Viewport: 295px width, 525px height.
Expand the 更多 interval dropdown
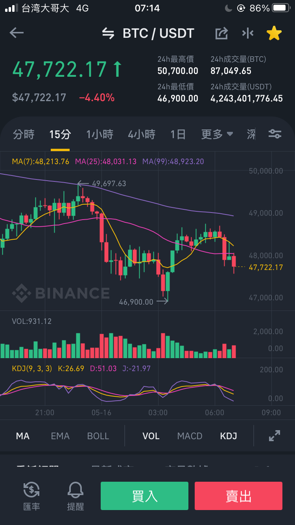(217, 135)
